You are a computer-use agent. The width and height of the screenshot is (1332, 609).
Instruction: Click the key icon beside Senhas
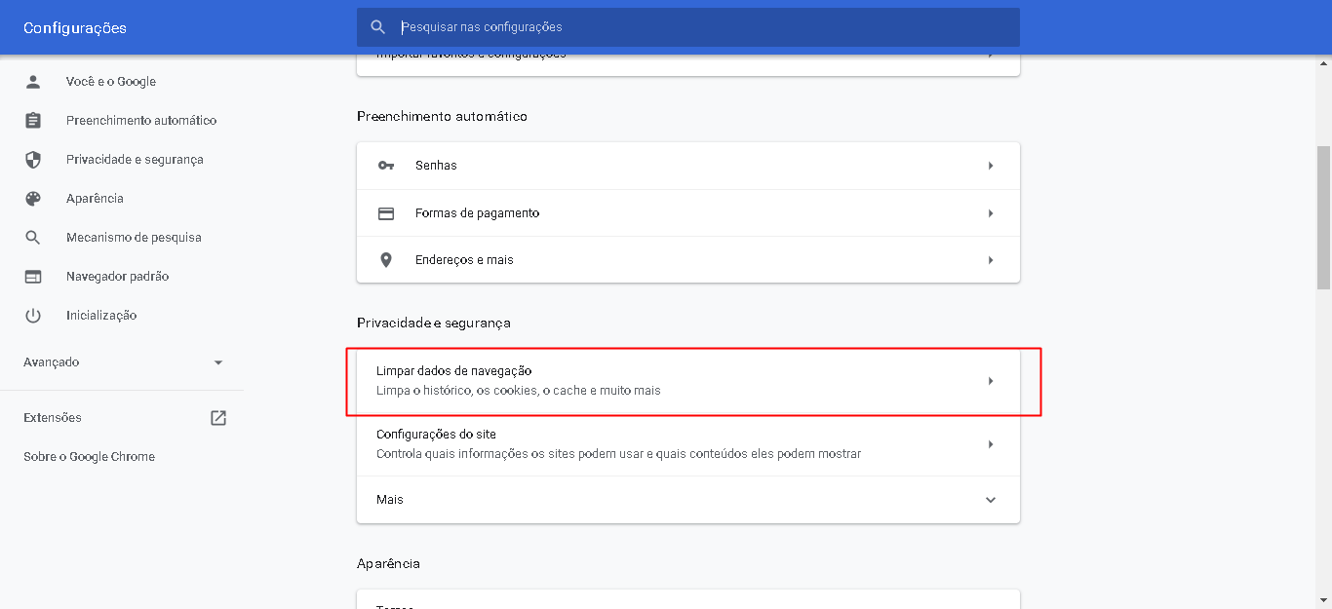(386, 166)
